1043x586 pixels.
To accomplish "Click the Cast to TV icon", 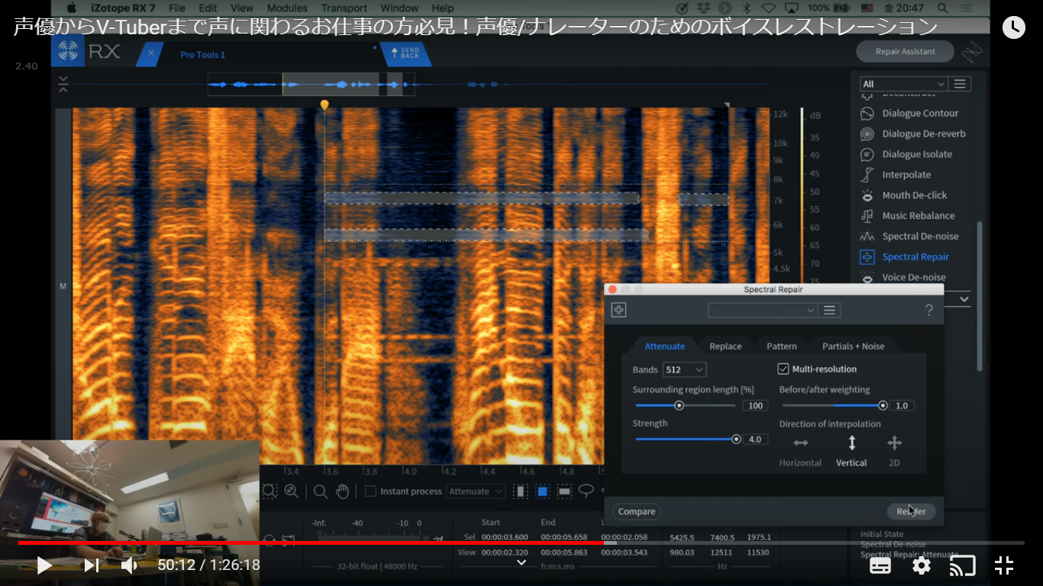I will click(x=963, y=565).
